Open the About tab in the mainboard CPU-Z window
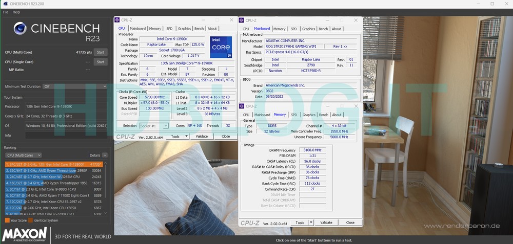 [337, 29]
